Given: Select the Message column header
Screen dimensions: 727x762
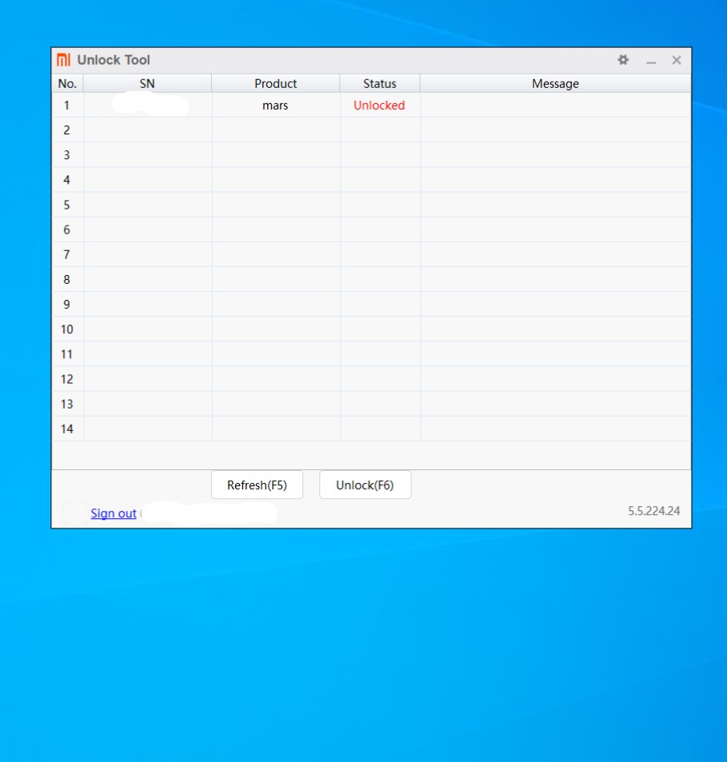Looking at the screenshot, I should [556, 84].
